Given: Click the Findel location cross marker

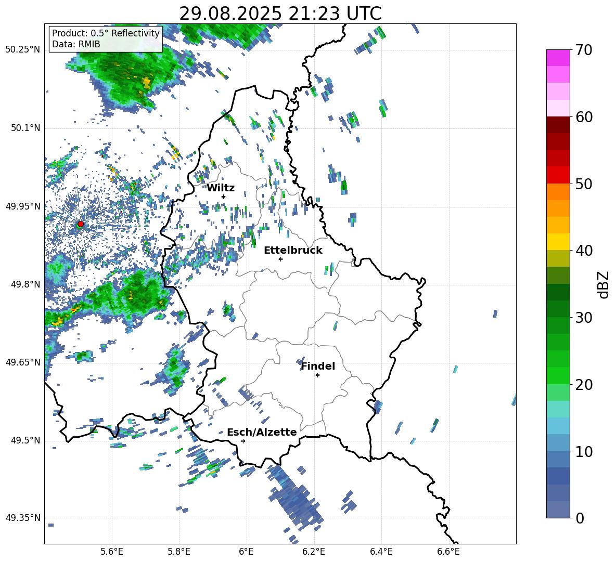Looking at the screenshot, I should pos(317,375).
